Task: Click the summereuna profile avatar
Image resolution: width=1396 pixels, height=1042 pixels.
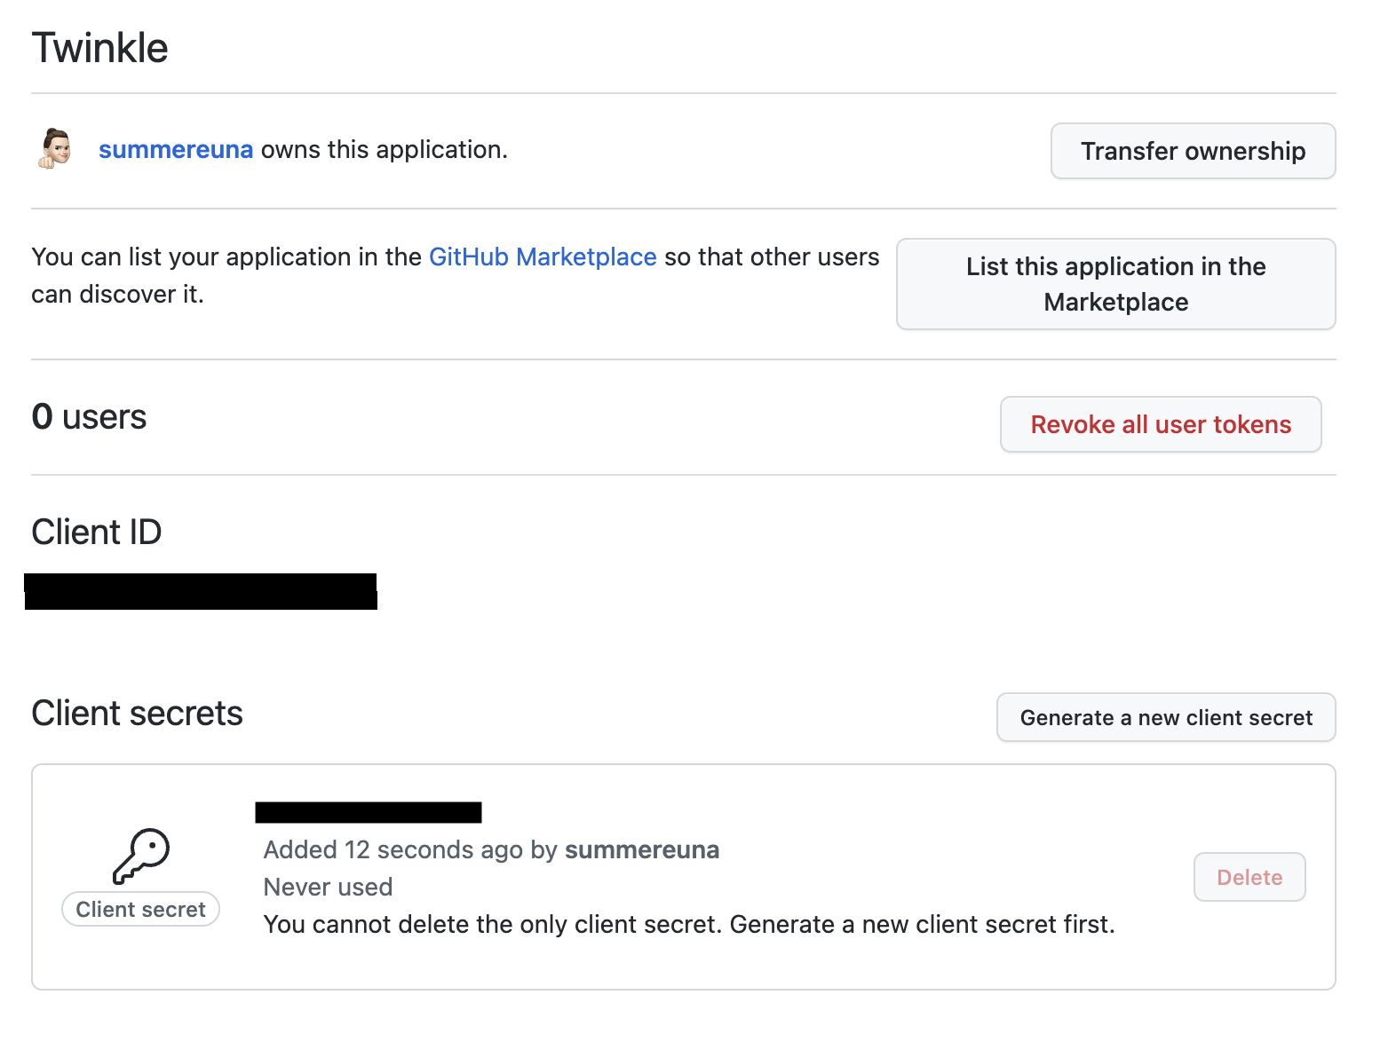Action: point(55,148)
